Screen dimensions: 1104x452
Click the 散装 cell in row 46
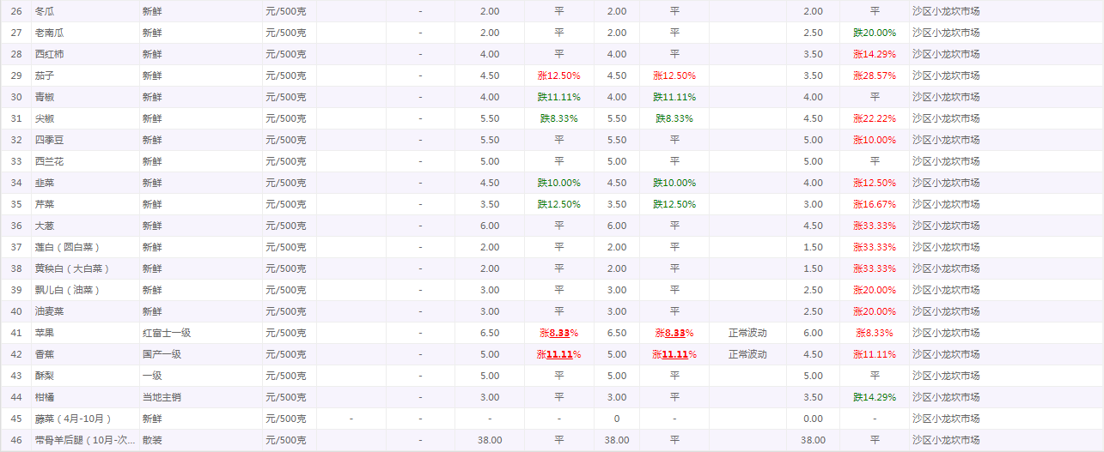pyautogui.click(x=152, y=440)
